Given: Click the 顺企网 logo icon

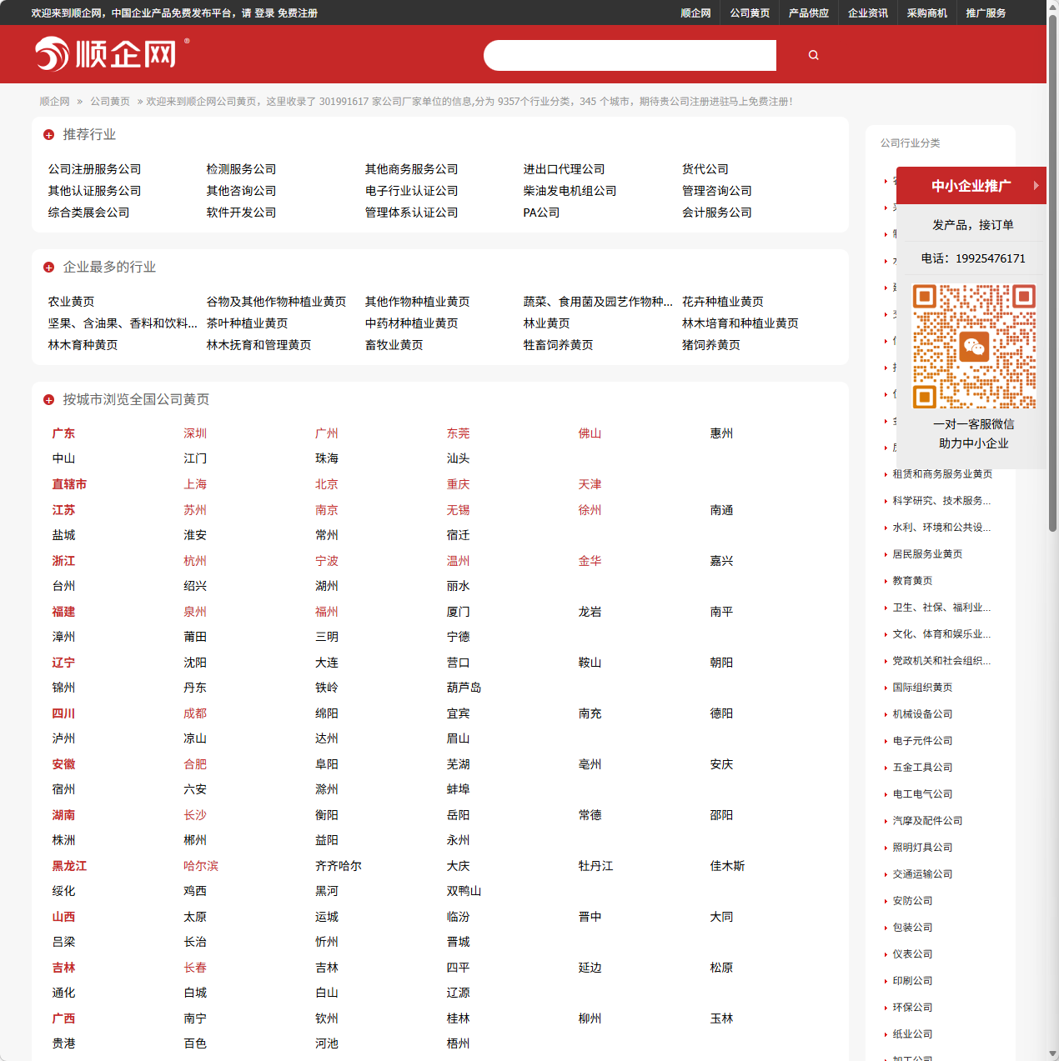Looking at the screenshot, I should point(52,53).
